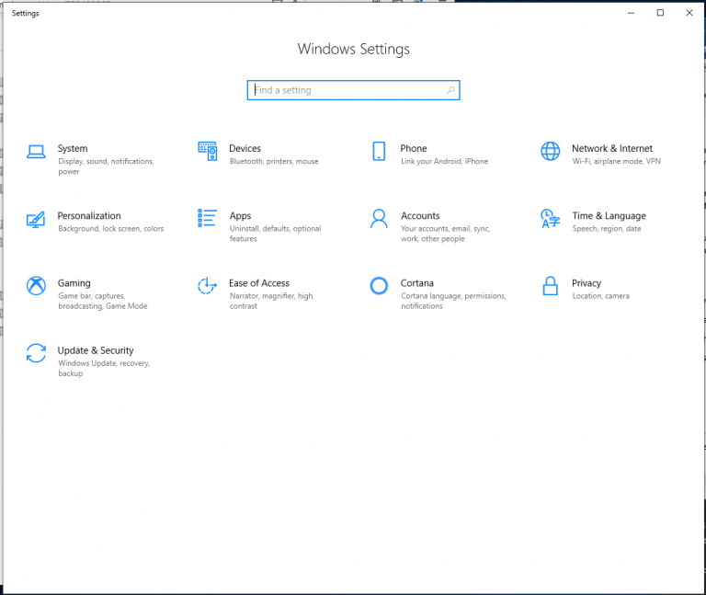Close the Settings window
This screenshot has height=595, width=706.
point(689,13)
